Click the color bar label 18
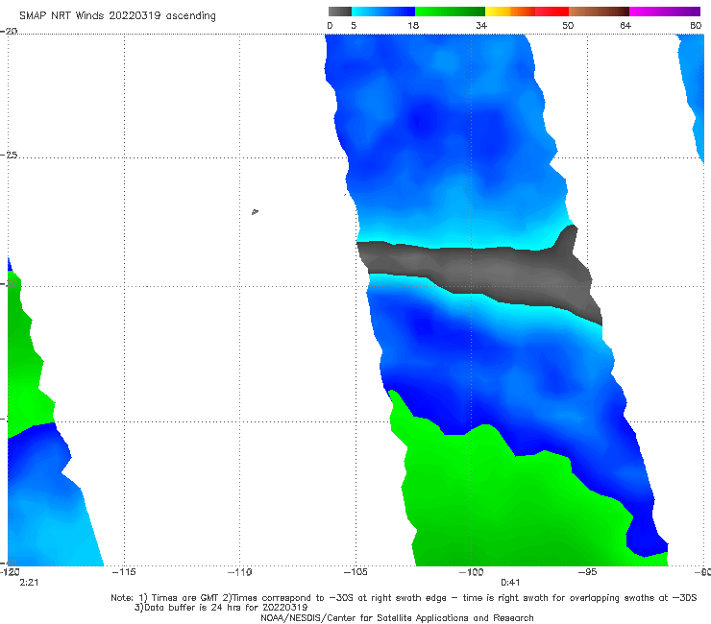711x624 pixels. [413, 26]
